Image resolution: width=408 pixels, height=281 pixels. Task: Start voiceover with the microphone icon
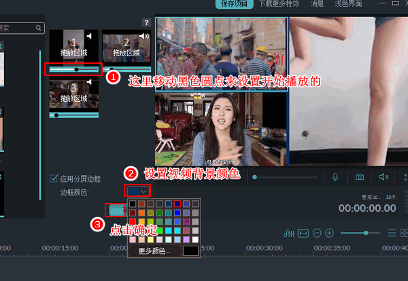click(x=335, y=177)
